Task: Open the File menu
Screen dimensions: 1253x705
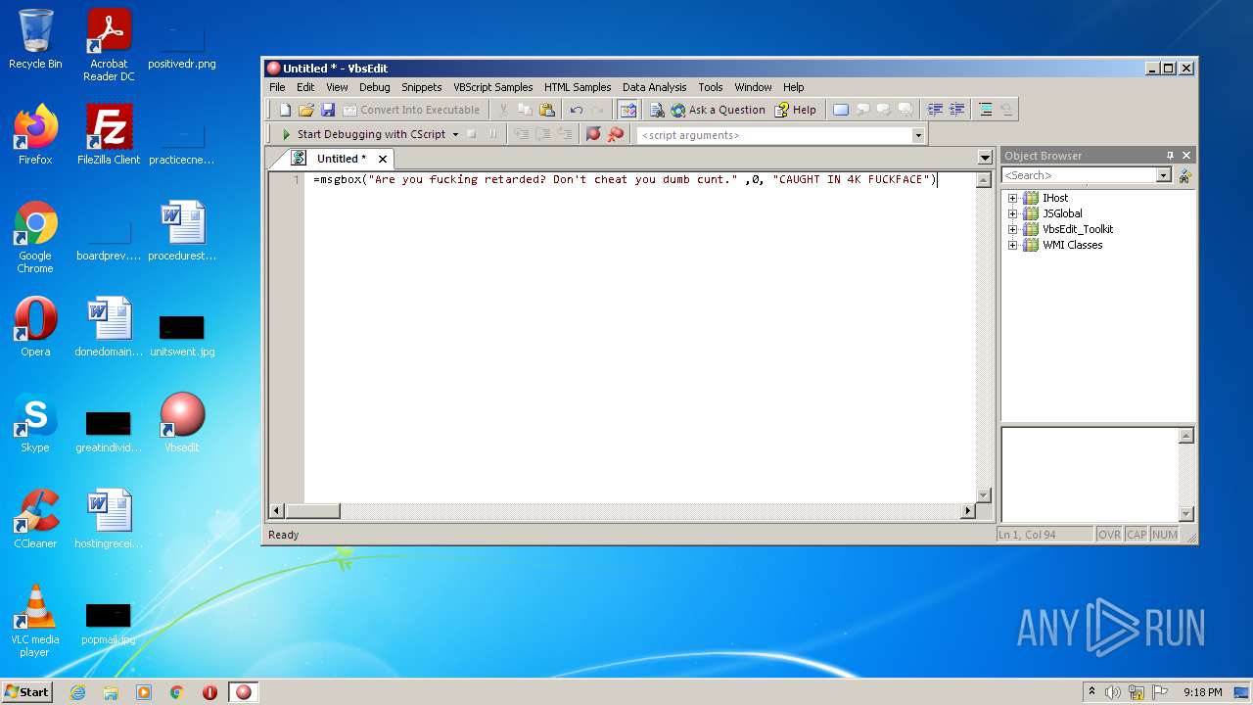Action: [x=277, y=87]
